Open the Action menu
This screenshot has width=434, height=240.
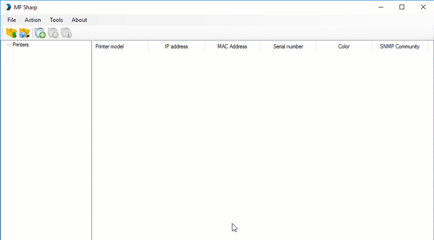(x=33, y=20)
